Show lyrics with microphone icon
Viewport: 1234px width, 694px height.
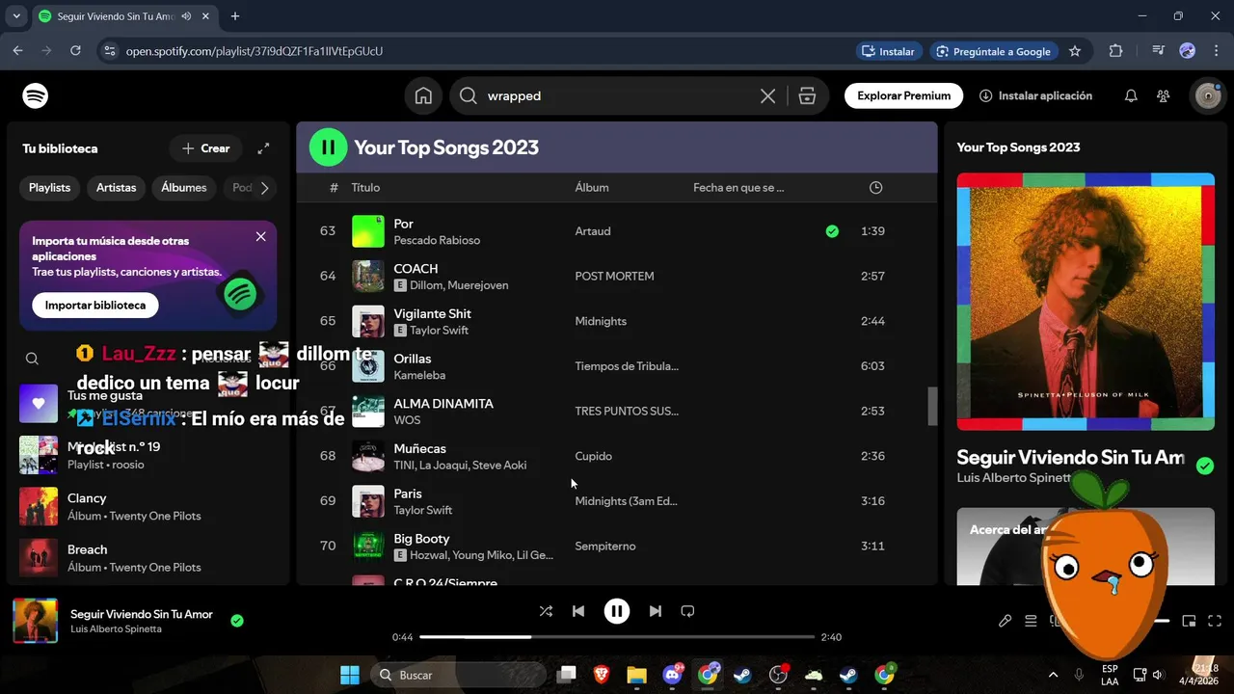pyautogui.click(x=1005, y=621)
